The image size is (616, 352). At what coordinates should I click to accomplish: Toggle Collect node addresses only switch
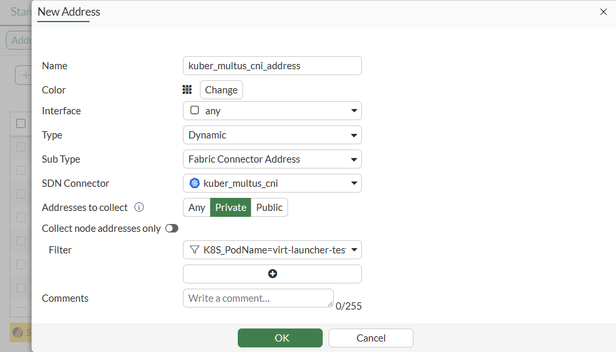[172, 229]
